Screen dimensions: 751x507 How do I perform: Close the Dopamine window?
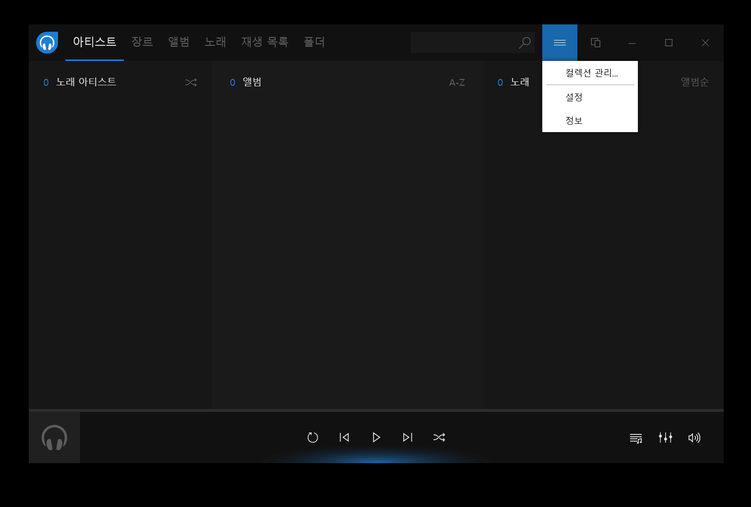pos(705,43)
